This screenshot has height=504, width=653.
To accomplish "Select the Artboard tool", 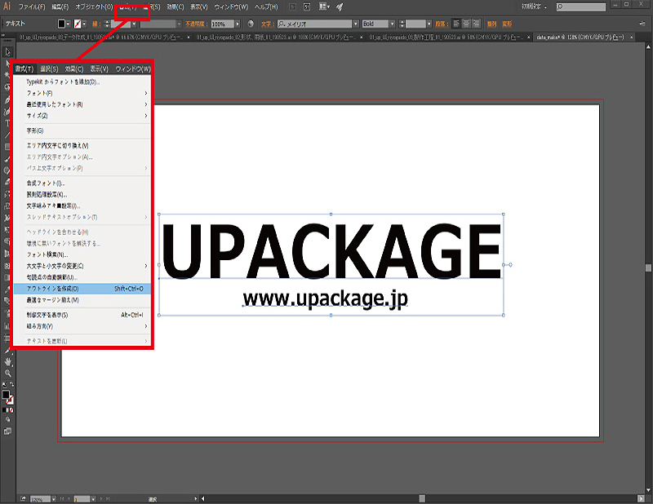I will [x=7, y=338].
